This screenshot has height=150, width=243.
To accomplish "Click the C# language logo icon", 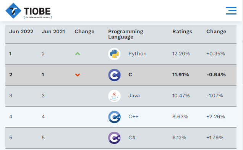I will tap(114, 138).
